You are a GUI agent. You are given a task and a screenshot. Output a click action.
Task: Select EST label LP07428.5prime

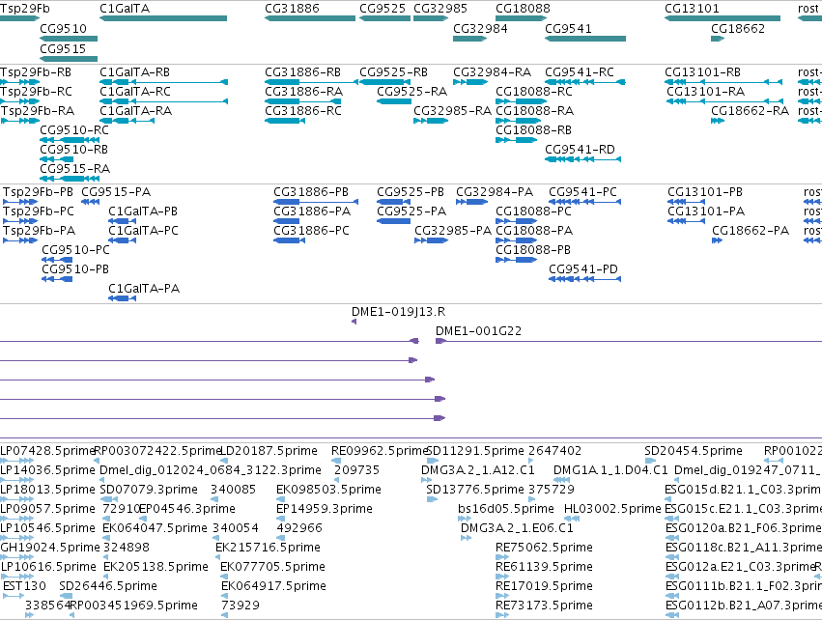(x=47, y=451)
